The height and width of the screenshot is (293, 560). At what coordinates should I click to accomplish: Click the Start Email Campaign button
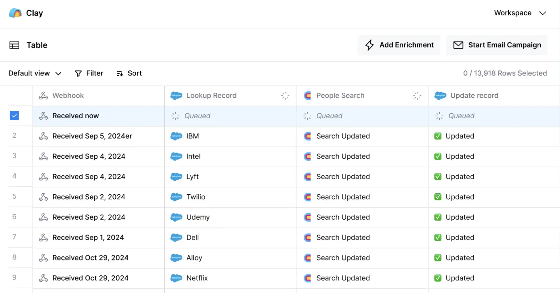(497, 45)
